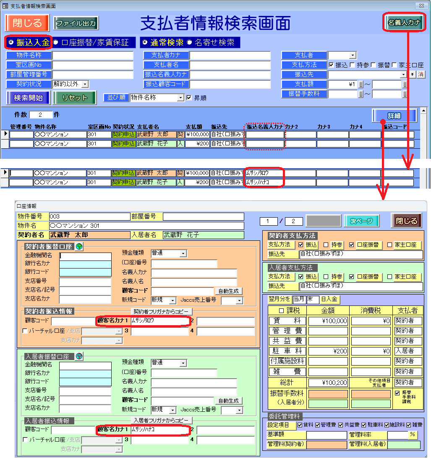Open calculator icon beside 振替手数料 minimum field
Viewport: 431px width, 458px height.
(x=361, y=94)
